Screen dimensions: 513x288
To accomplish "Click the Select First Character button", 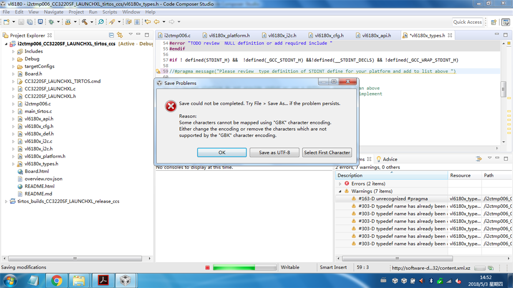I will click(x=327, y=153).
